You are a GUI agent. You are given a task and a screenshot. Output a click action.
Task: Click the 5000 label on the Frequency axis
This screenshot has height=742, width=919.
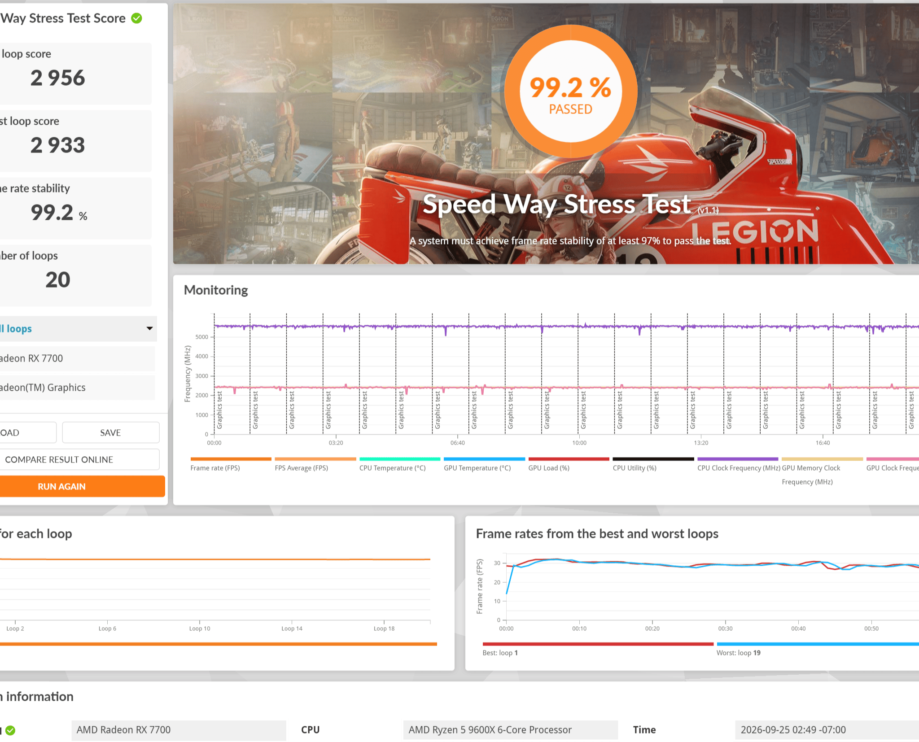coord(202,337)
